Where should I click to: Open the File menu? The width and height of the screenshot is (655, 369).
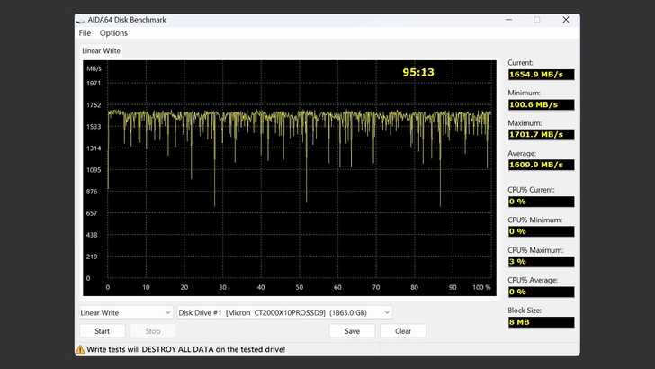coord(85,33)
